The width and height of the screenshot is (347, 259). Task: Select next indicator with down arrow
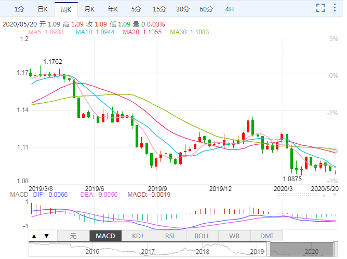tap(46, 236)
